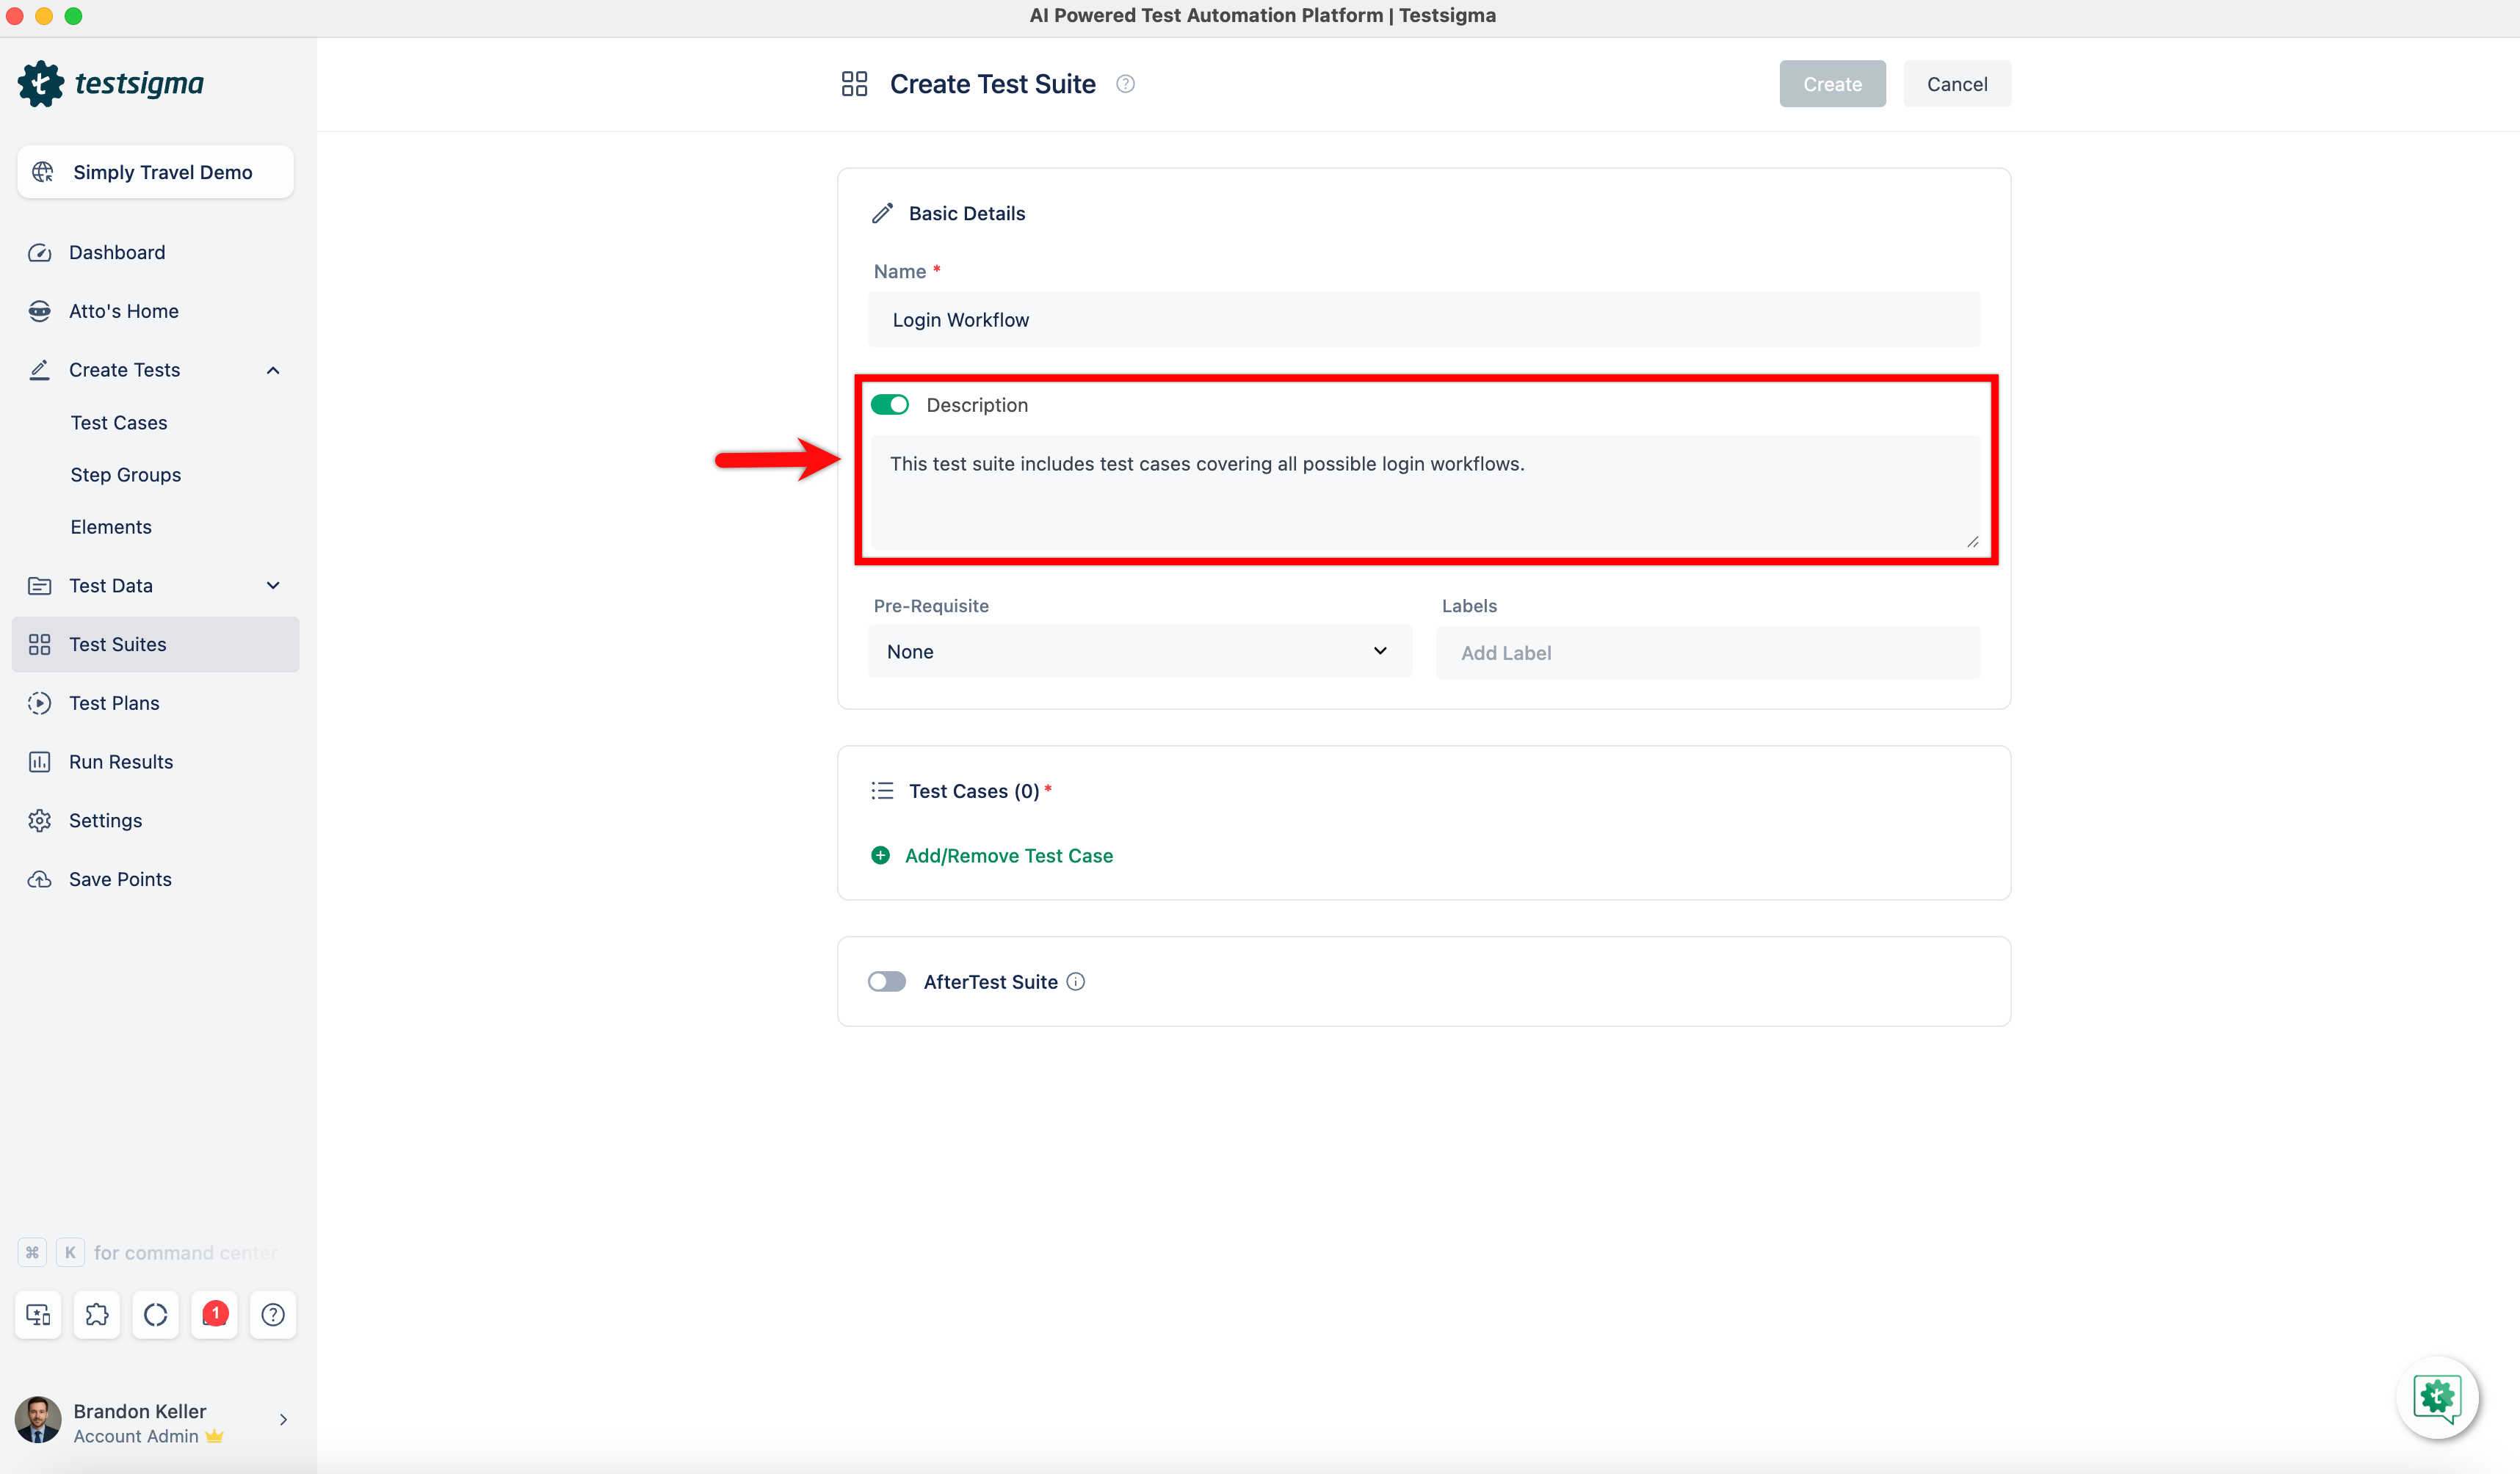
Task: Expand the Test Data menu
Action: pos(272,586)
